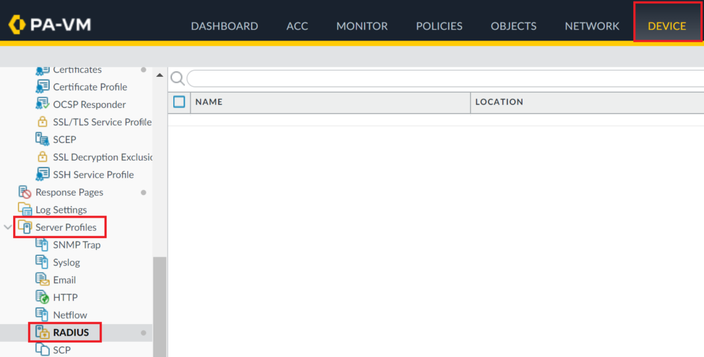Switch to the POLICIES tab

[439, 26]
